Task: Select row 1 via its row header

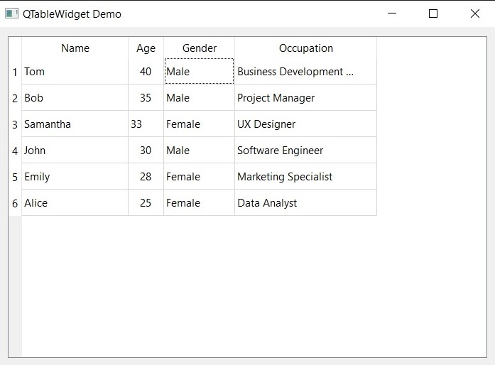Action: (15, 71)
